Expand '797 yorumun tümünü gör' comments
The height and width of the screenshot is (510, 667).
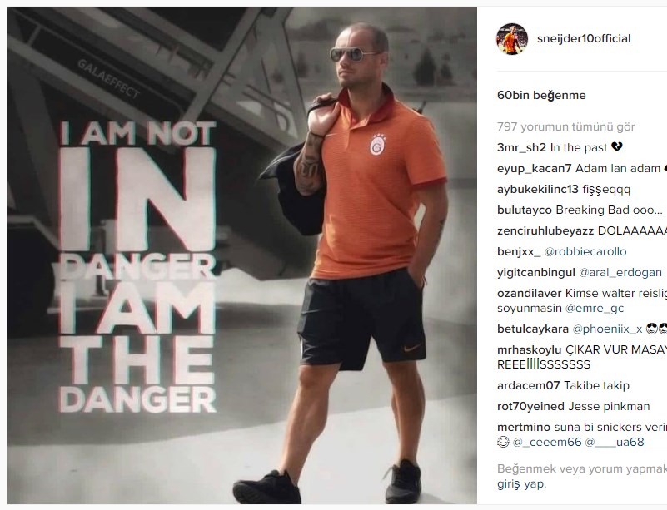565,126
